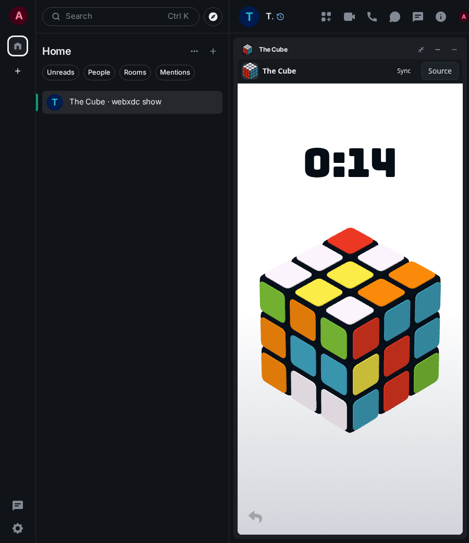The image size is (469, 543).
Task: Filter by Mentions
Action: click(175, 73)
